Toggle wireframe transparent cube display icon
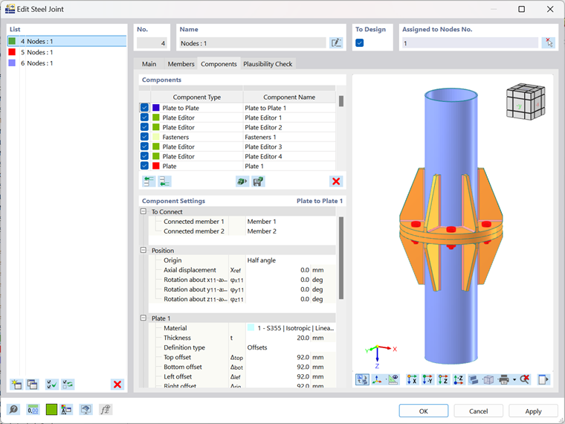Screen dimensions: 565x424 click(x=488, y=379)
